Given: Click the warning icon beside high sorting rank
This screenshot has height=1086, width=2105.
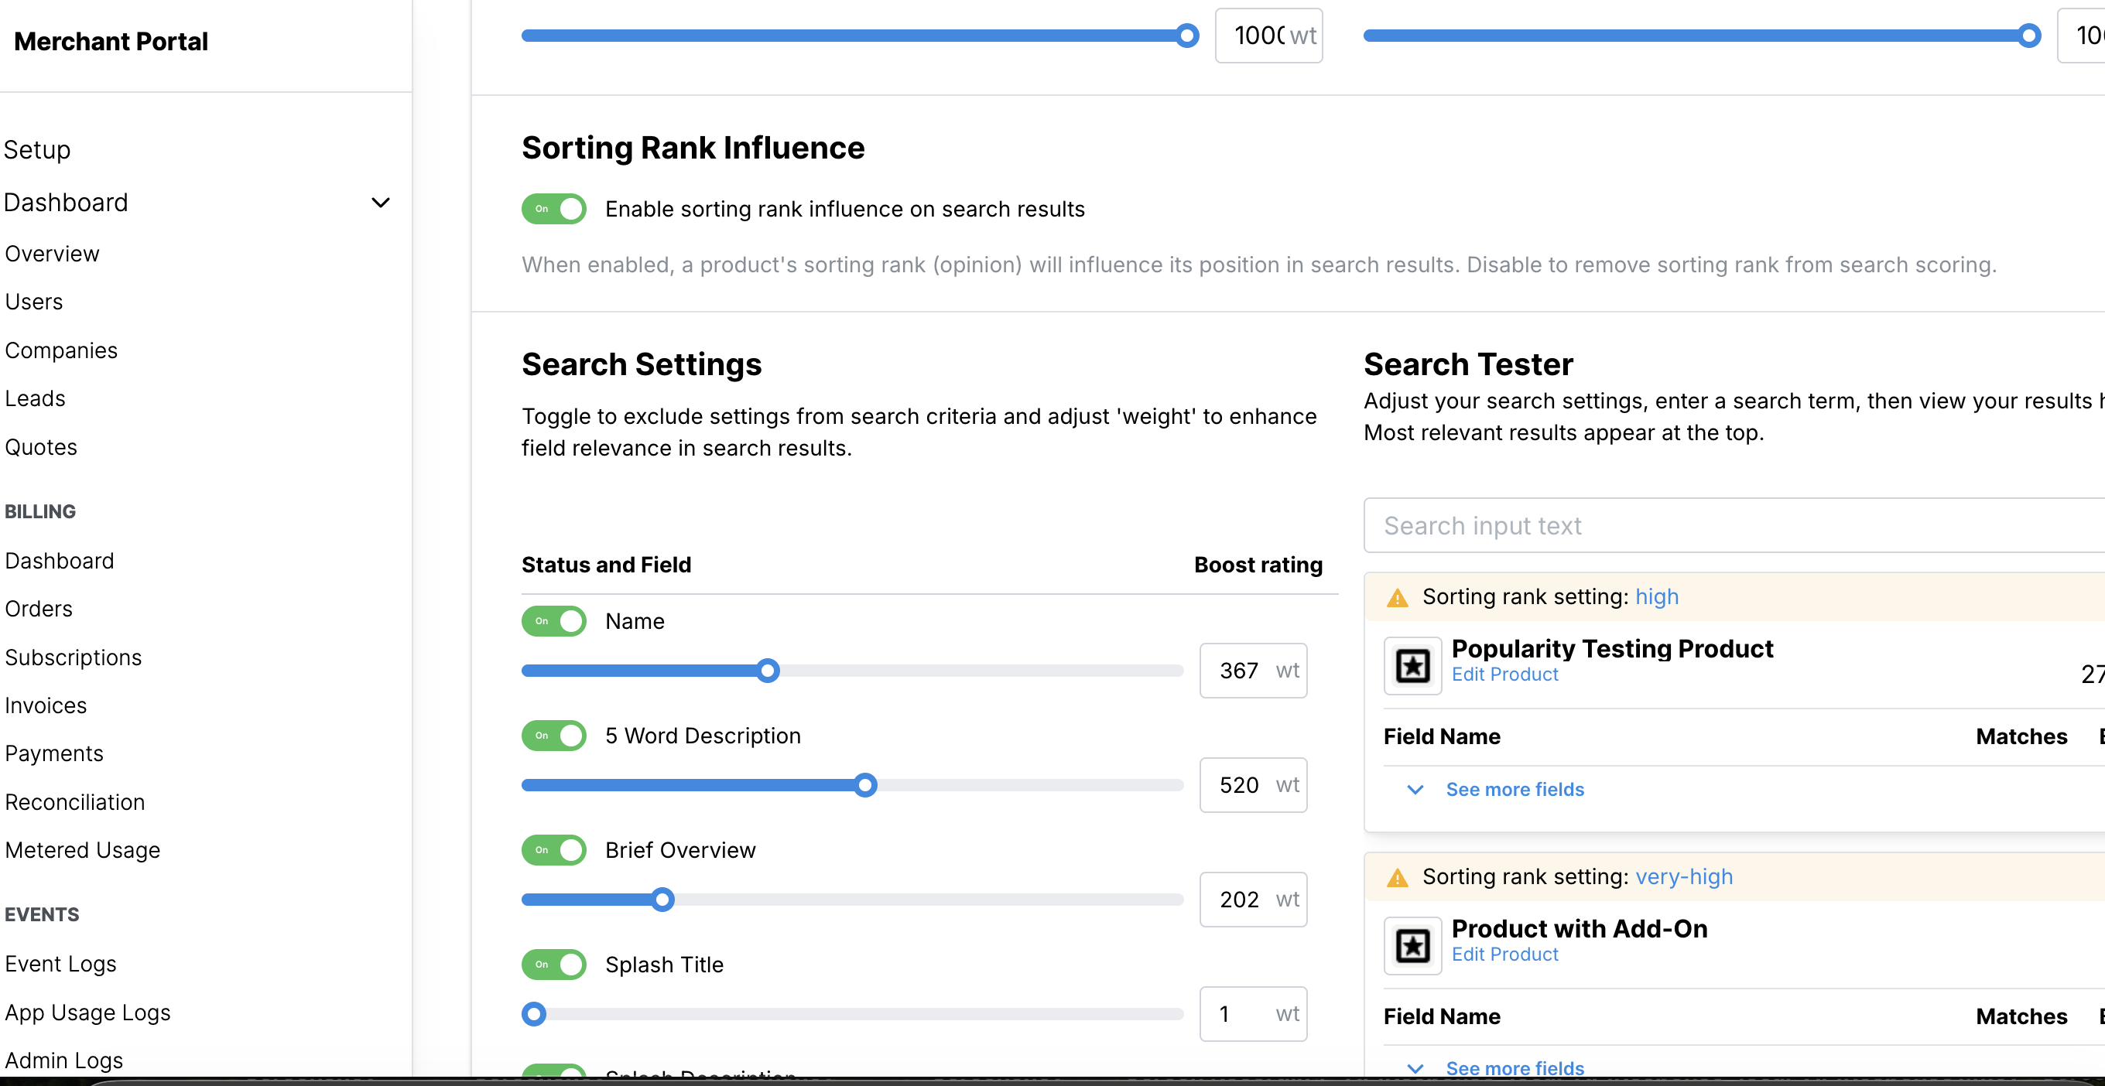Looking at the screenshot, I should 1398,598.
